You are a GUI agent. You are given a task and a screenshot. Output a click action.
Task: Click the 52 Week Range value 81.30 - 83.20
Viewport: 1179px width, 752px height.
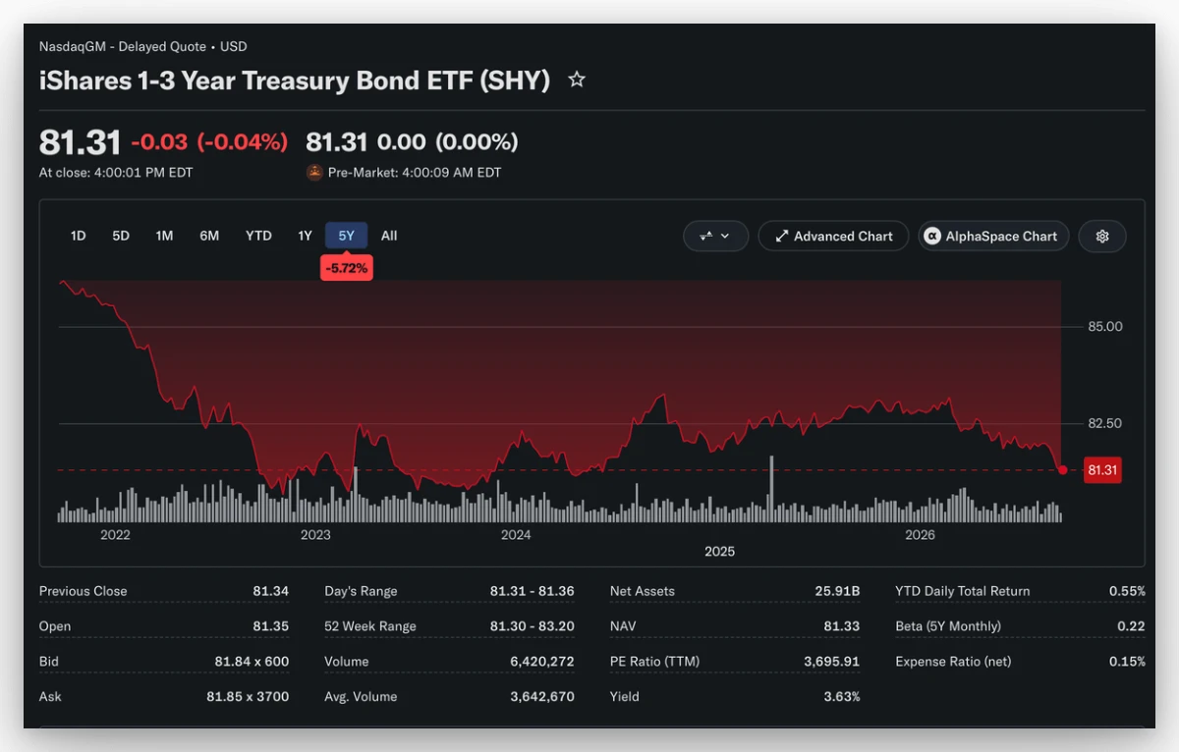(x=533, y=626)
